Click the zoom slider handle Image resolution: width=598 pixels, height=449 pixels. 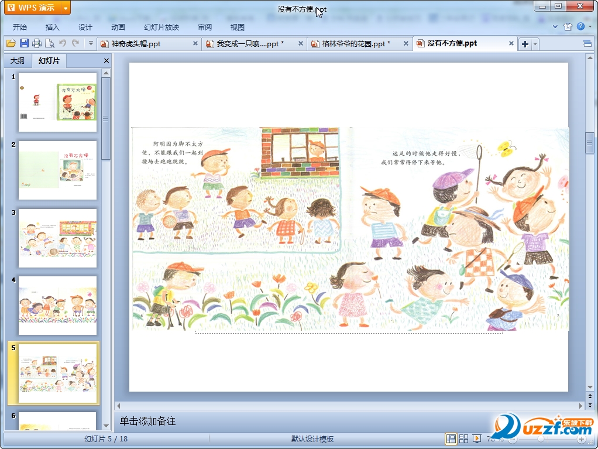point(541,439)
